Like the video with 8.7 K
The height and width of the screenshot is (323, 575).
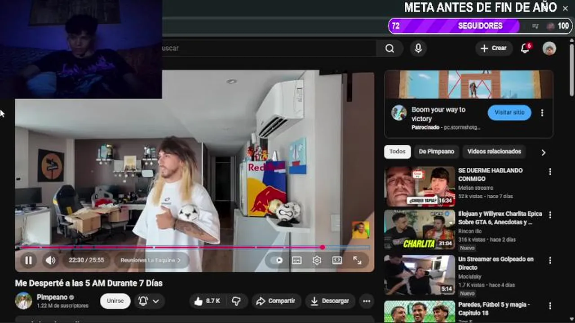point(207,301)
